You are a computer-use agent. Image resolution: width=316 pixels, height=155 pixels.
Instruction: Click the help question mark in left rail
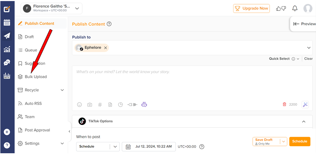point(7,145)
